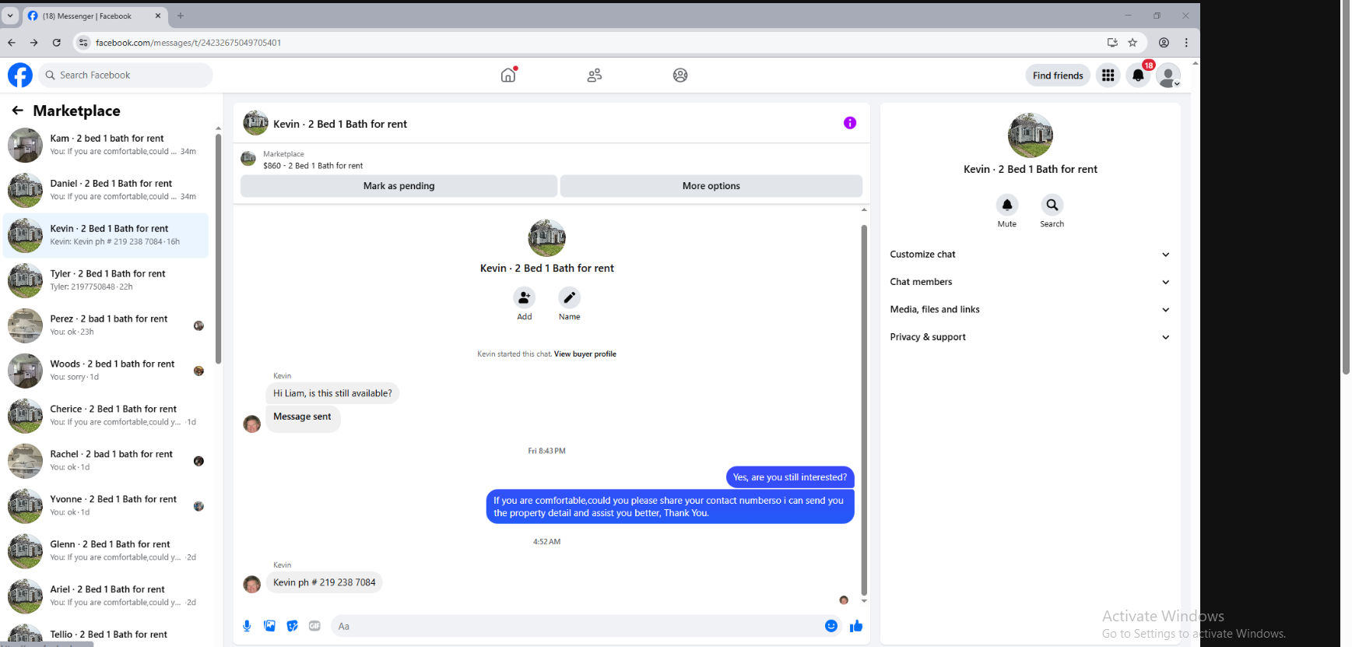The height and width of the screenshot is (647, 1352).
Task: Open the emoji picker
Action: [831, 626]
